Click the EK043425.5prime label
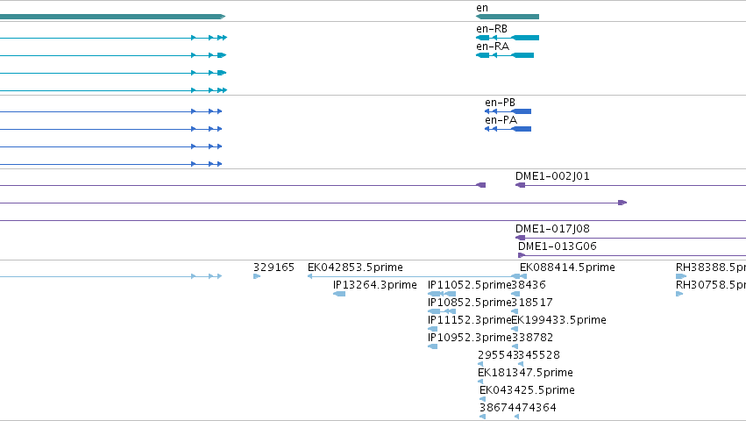 click(x=527, y=390)
